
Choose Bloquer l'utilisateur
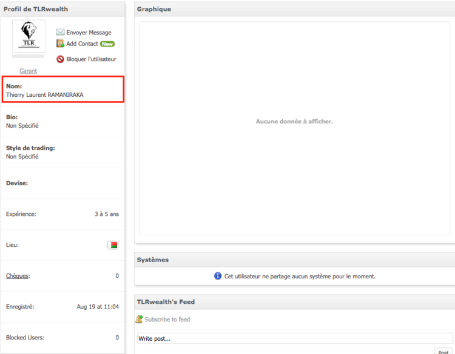pos(91,59)
